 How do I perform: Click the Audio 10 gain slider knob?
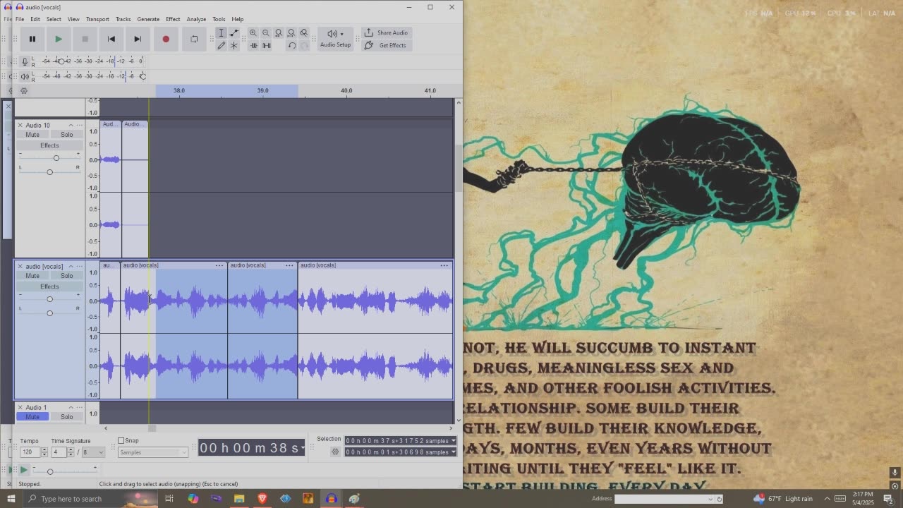click(56, 158)
